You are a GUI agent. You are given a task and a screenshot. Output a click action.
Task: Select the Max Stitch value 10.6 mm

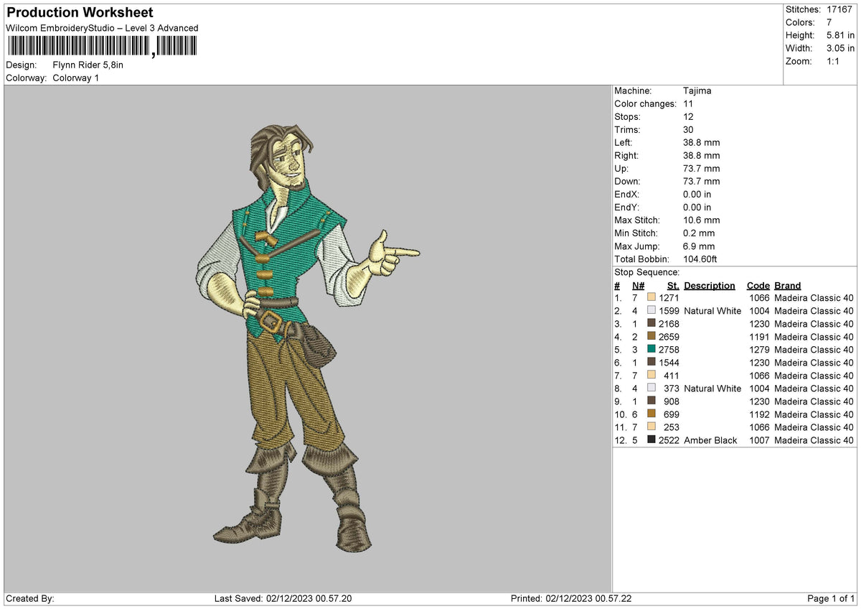coord(702,220)
